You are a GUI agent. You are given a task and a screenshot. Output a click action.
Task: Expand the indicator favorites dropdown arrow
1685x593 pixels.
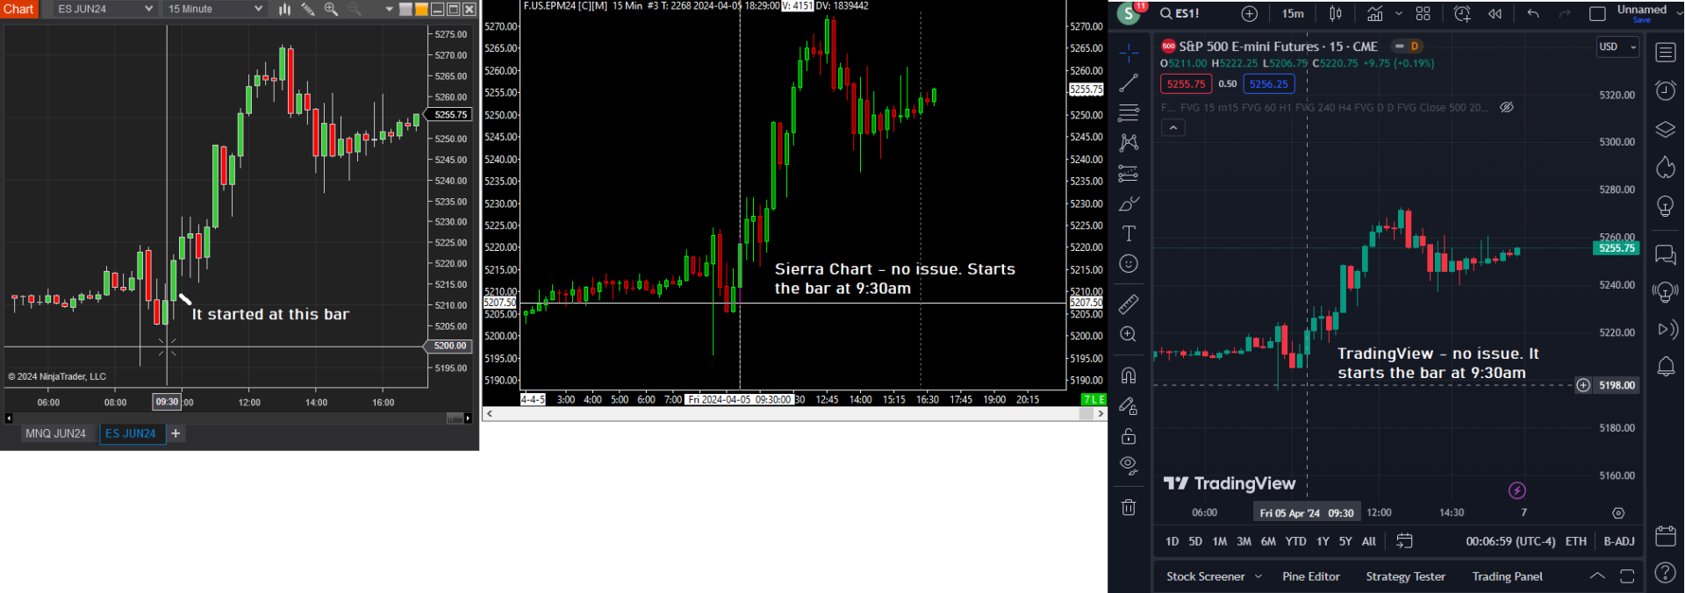click(x=1399, y=13)
